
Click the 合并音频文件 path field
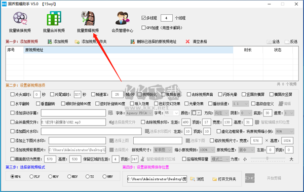click(x=73, y=122)
